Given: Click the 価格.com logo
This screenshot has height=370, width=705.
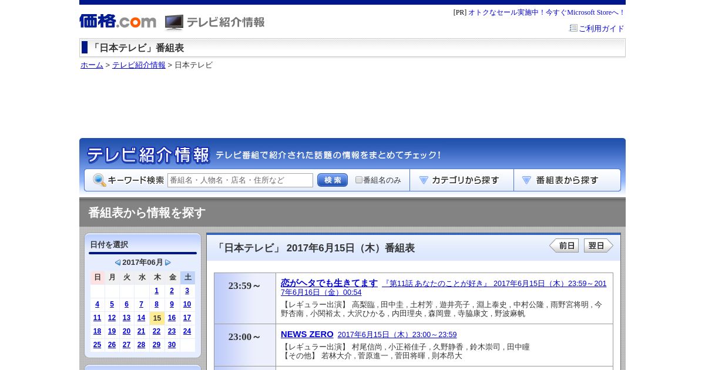Looking at the screenshot, I should (117, 21).
